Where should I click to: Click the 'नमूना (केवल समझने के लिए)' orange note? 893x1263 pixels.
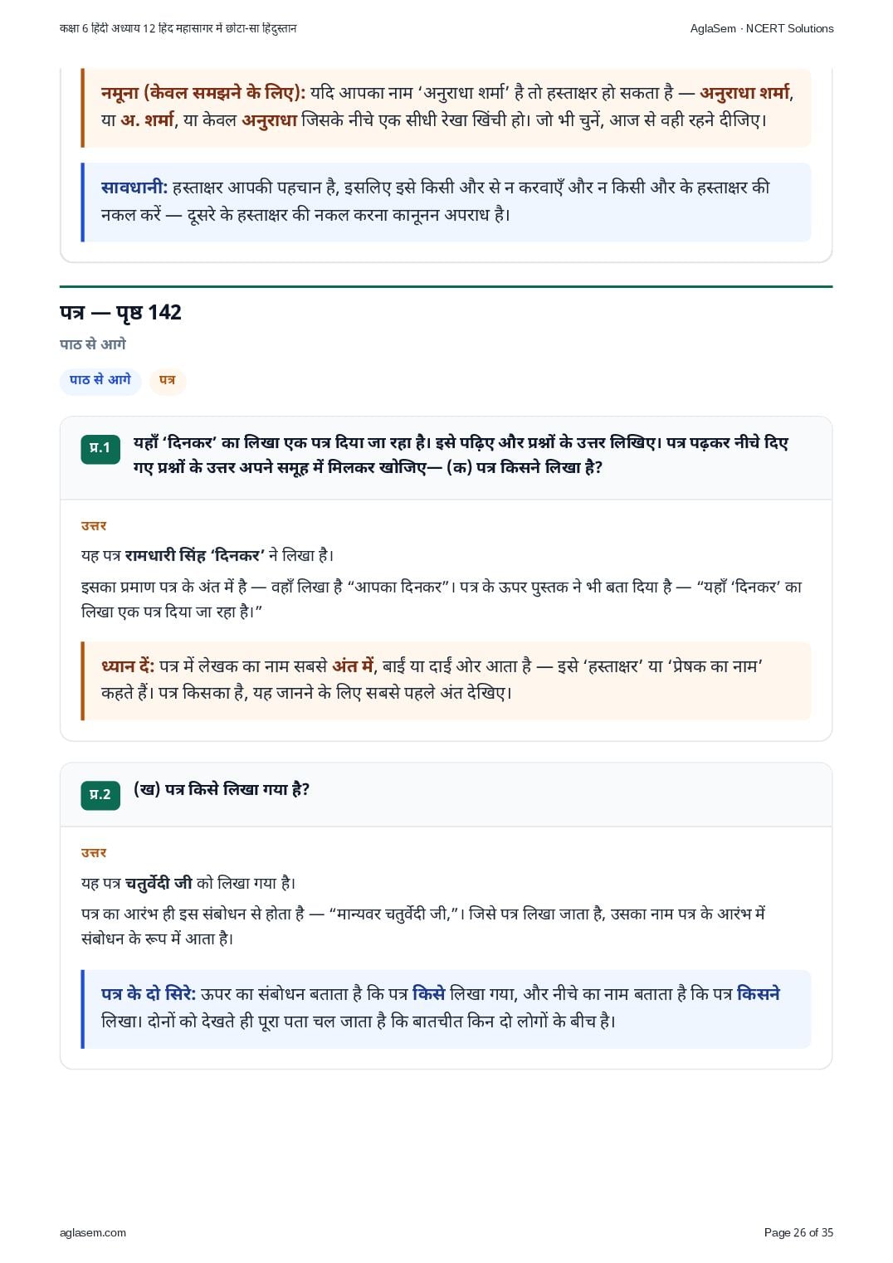pyautogui.click(x=446, y=106)
